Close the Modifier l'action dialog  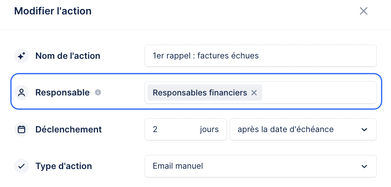point(364,11)
